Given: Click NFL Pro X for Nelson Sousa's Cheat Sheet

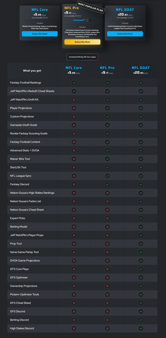Looking at the screenshot, I should click(107, 210).
